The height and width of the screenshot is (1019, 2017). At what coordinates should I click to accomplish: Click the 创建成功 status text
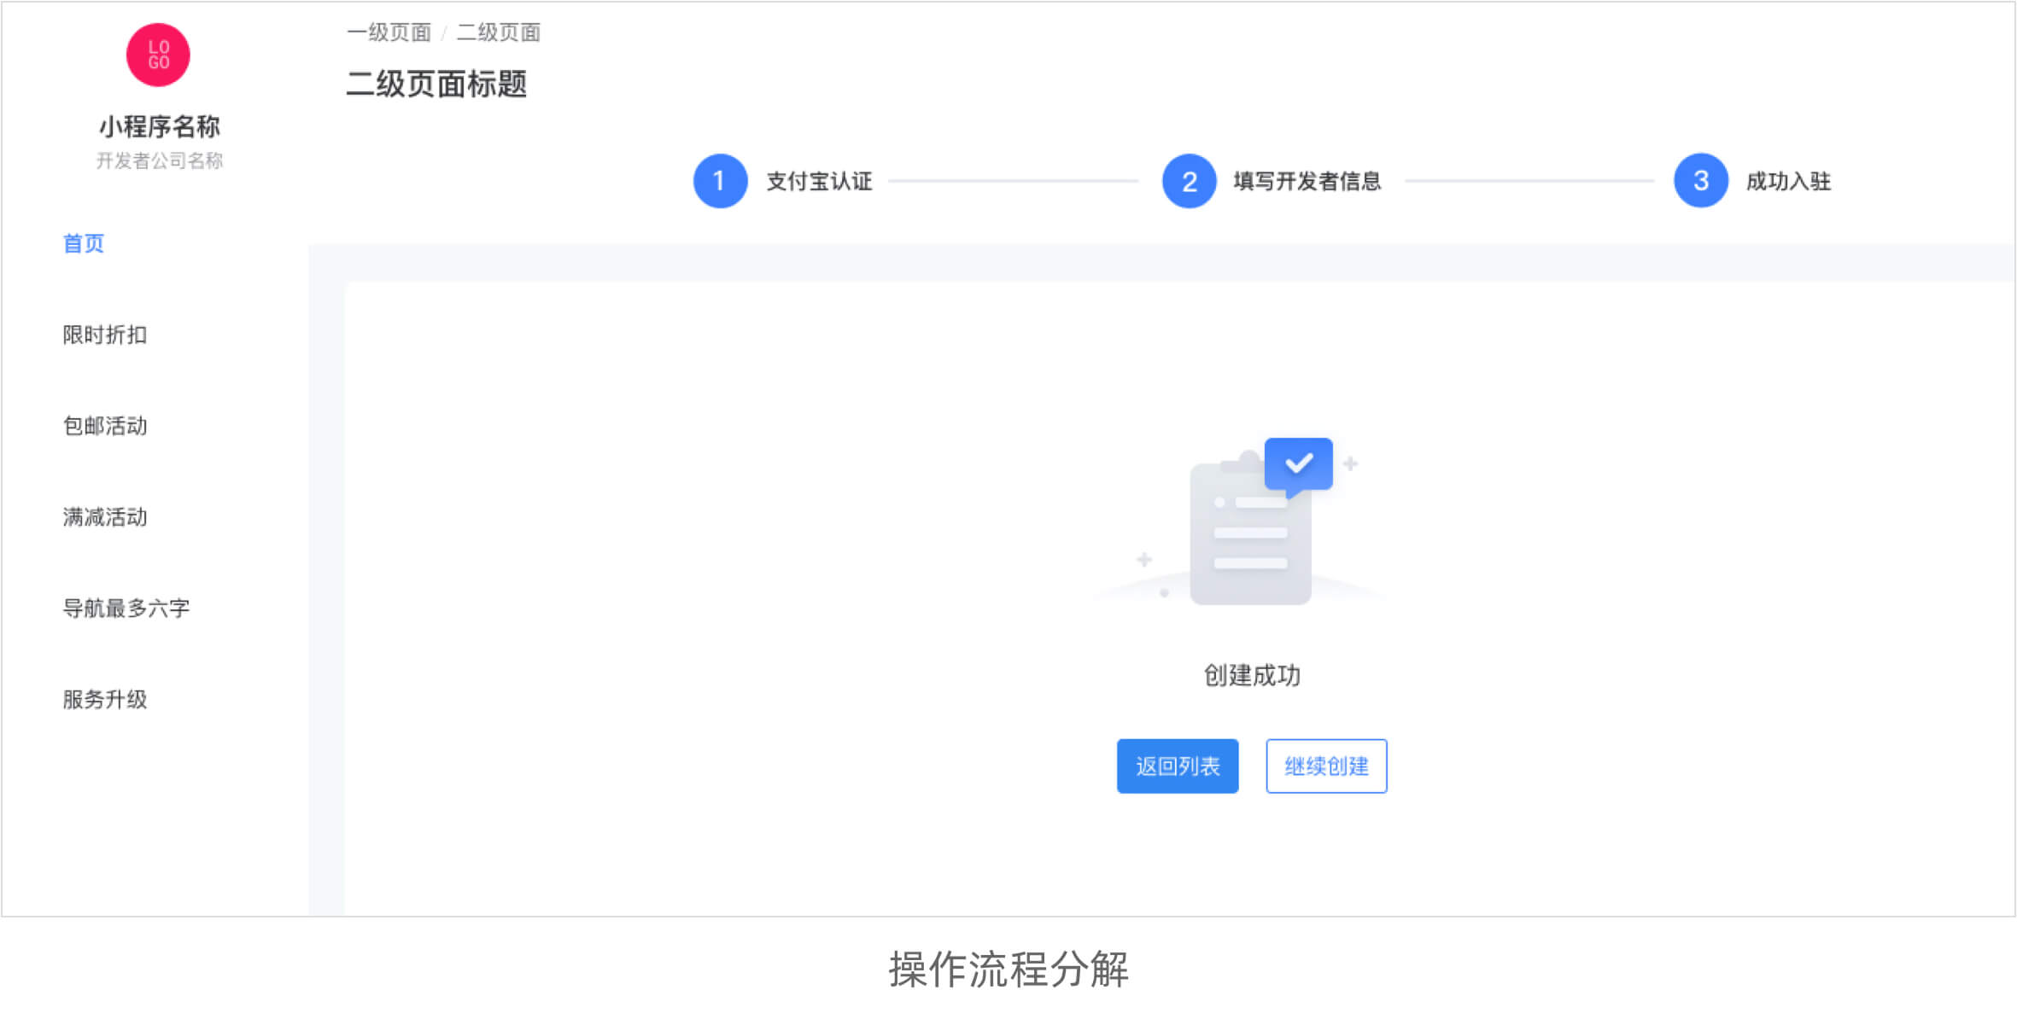1252,676
